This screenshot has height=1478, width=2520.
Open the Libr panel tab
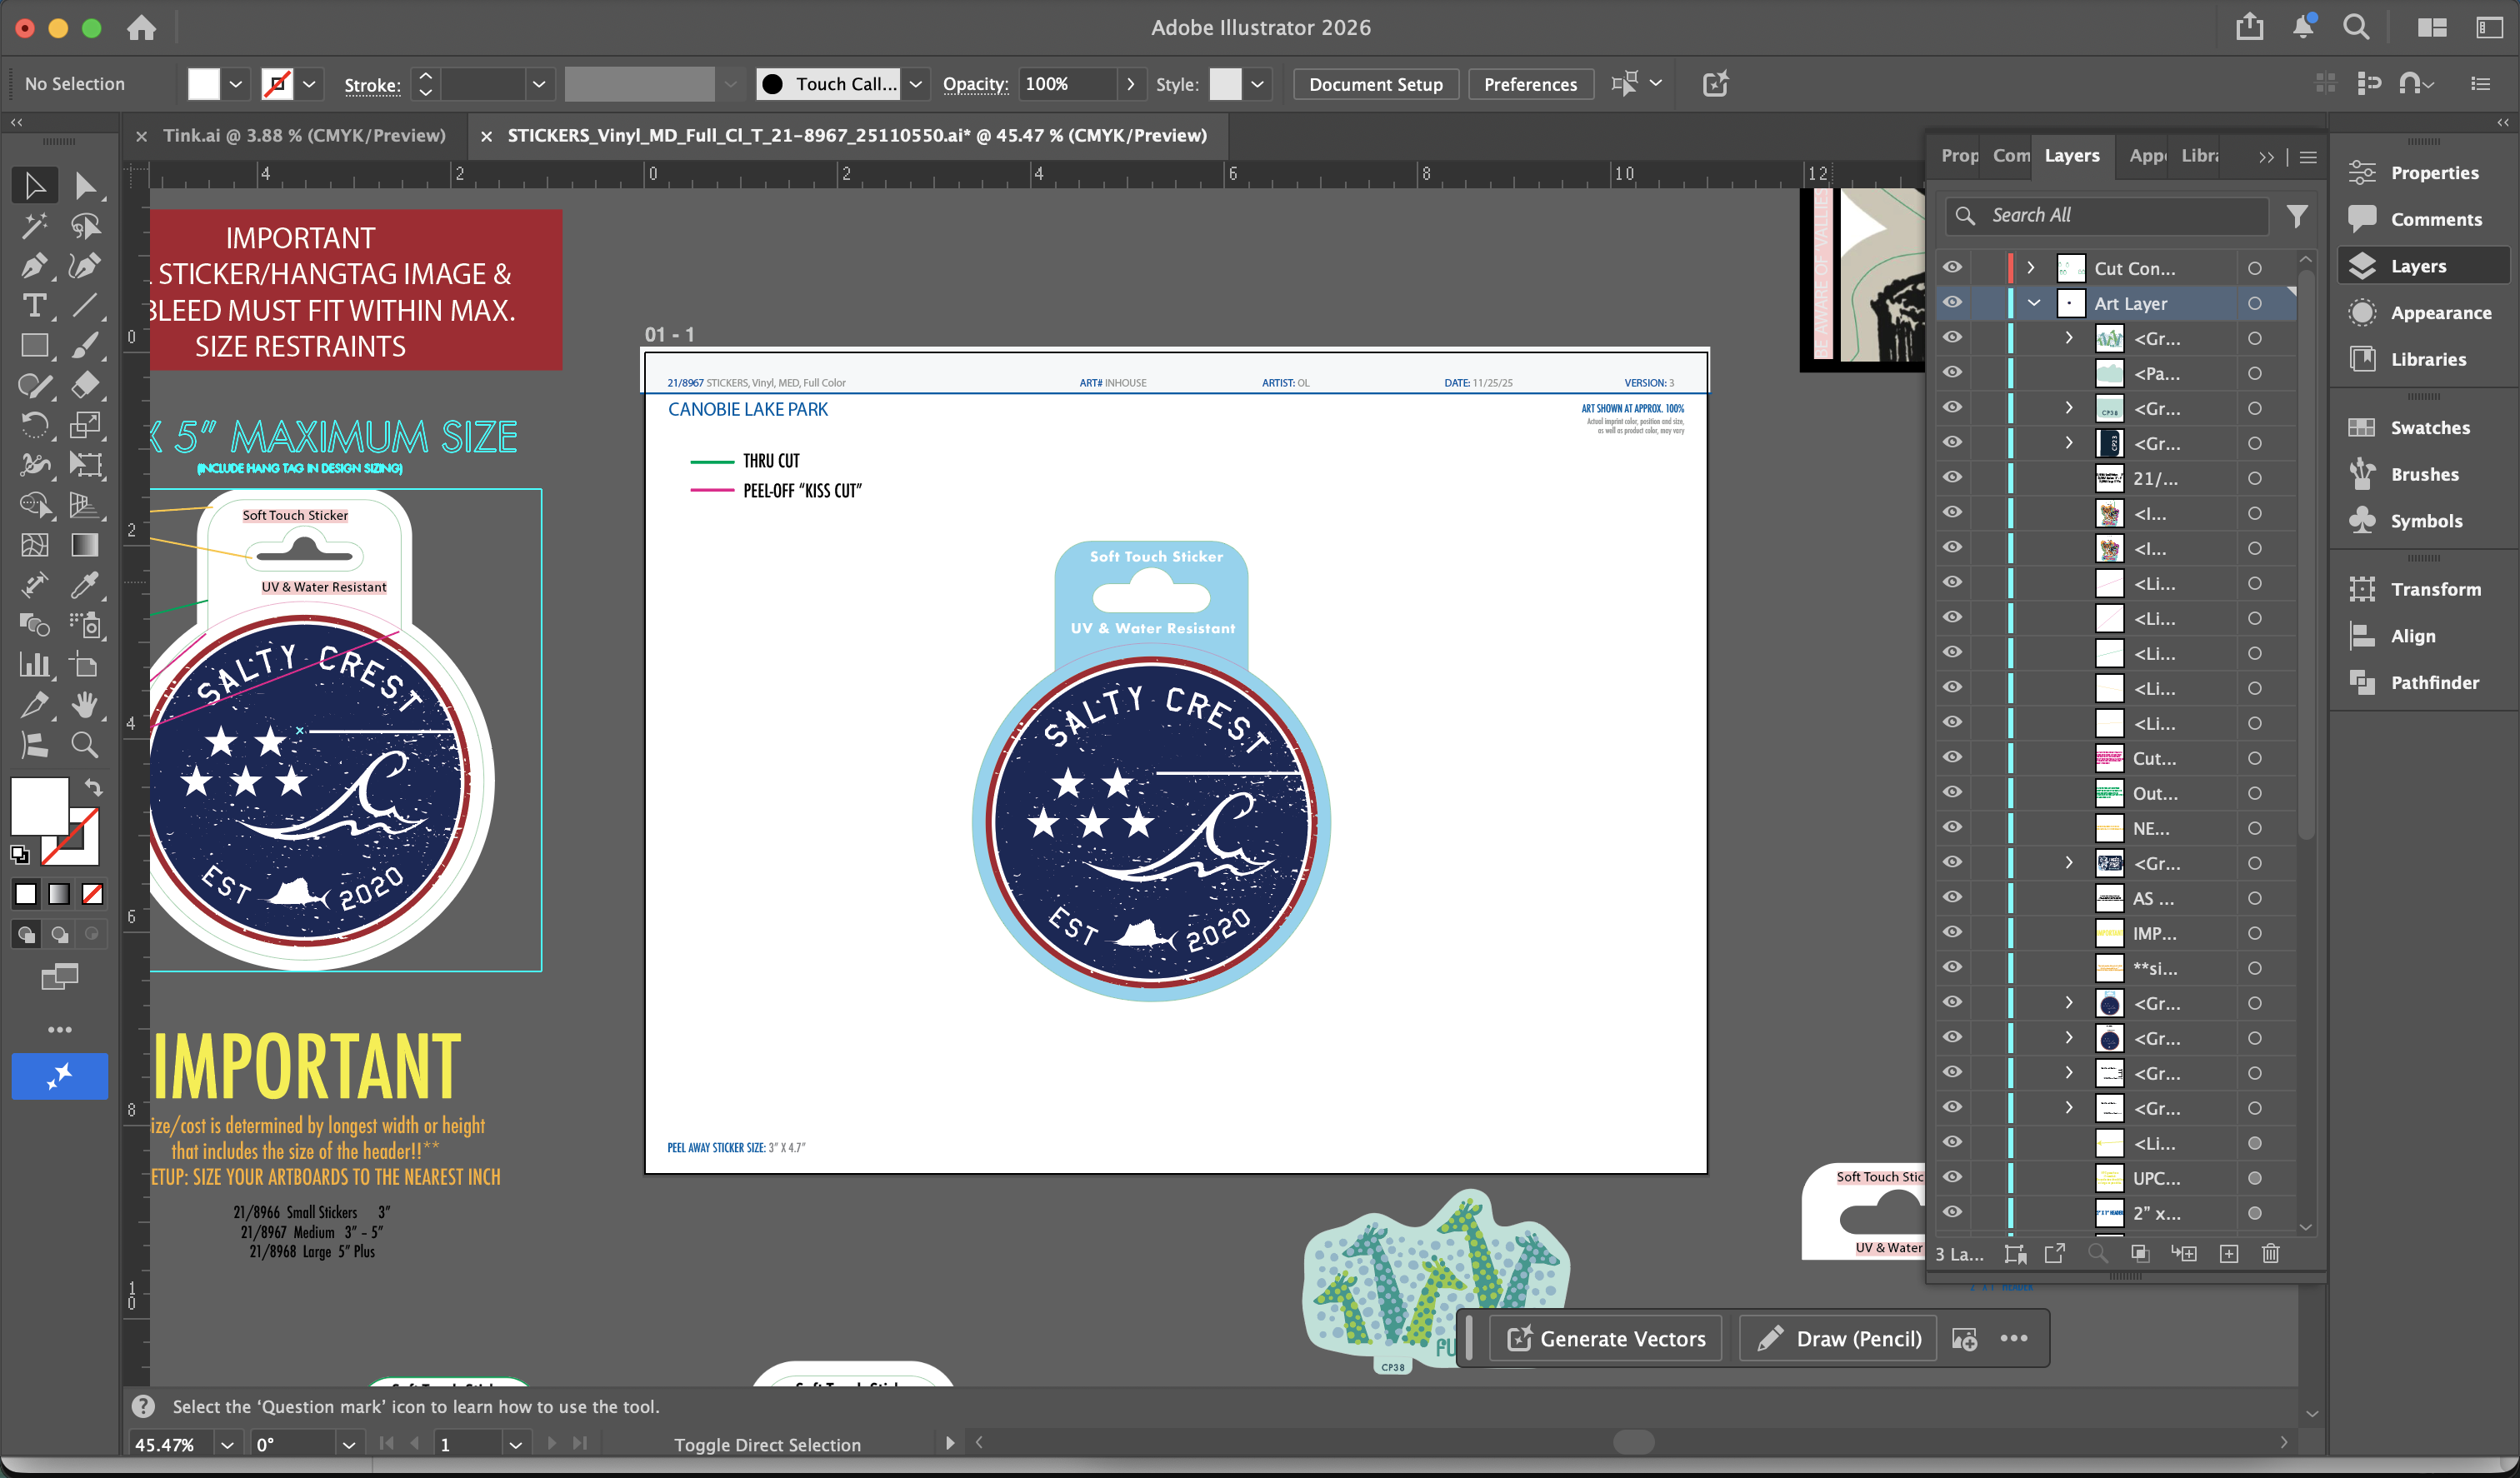[x=2199, y=156]
